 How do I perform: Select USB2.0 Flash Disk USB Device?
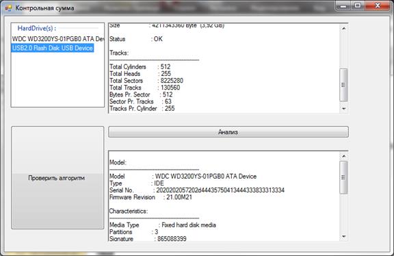[x=53, y=48]
